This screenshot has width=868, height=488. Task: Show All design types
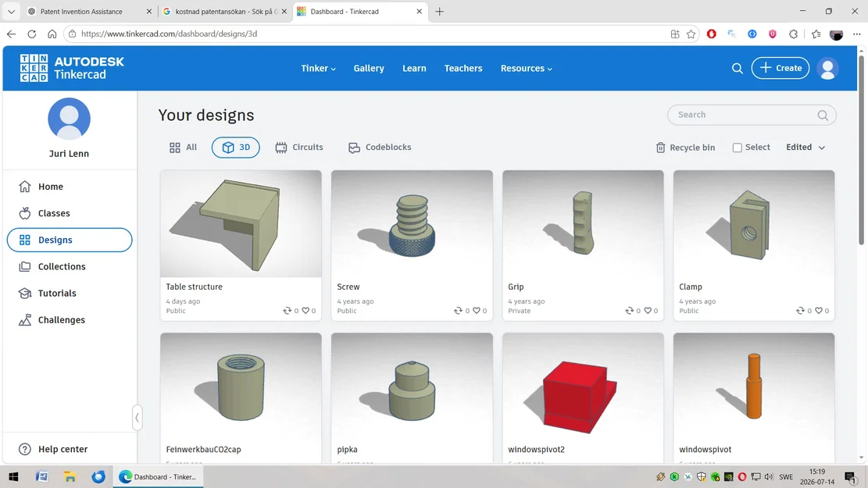[183, 147]
